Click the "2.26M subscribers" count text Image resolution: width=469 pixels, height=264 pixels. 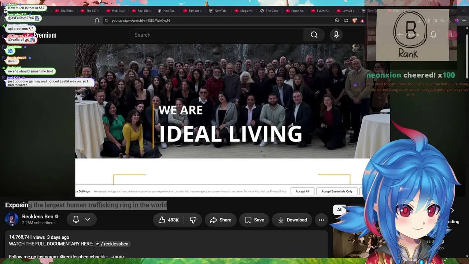pos(38,223)
